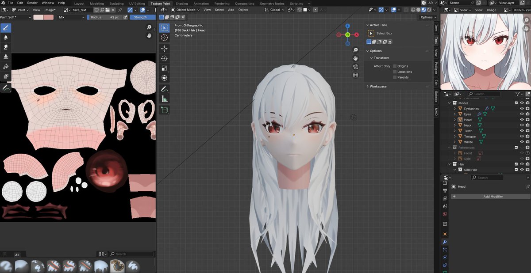Switch to the Sculpting workspace tab
Image resolution: width=531 pixels, height=273 pixels.
click(x=116, y=4)
